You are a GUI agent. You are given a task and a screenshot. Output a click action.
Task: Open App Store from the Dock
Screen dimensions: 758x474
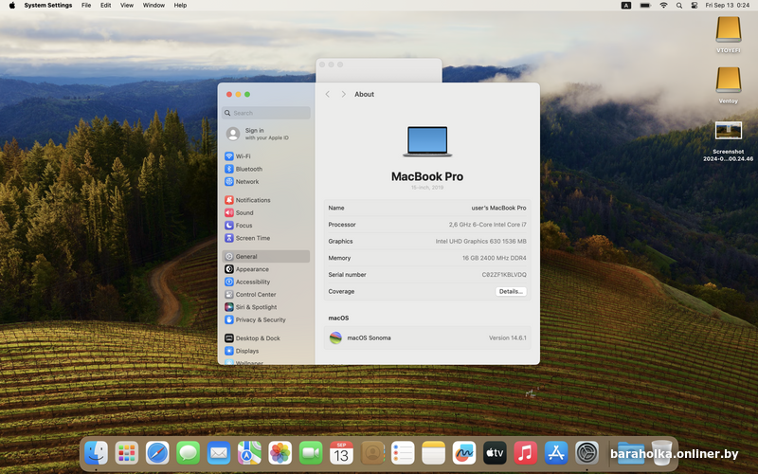556,453
